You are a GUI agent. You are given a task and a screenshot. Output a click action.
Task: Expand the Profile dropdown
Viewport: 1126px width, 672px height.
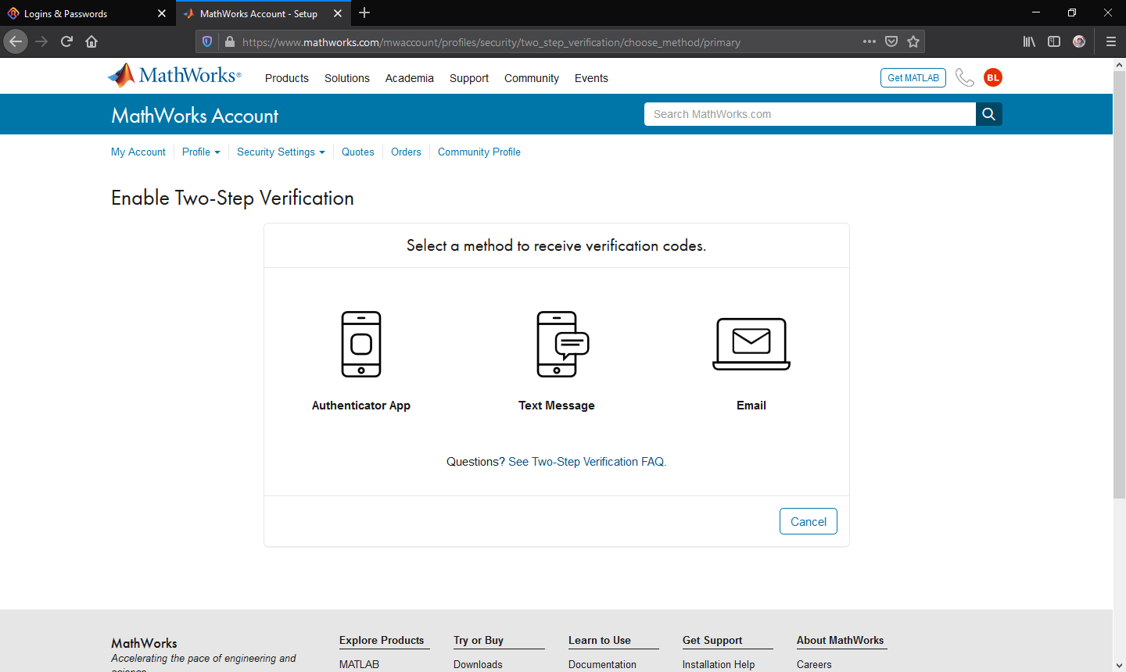point(201,152)
